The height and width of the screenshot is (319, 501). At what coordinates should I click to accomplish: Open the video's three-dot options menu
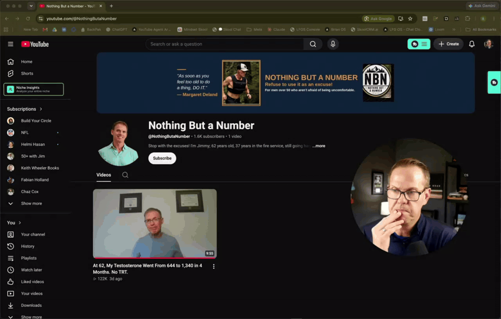pos(214,266)
